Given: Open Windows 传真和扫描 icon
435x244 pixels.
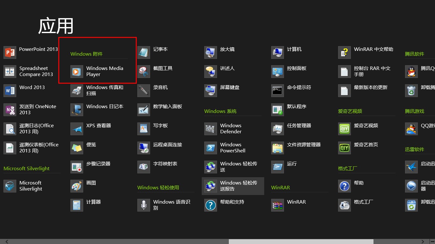Looking at the screenshot, I should pos(77,91).
